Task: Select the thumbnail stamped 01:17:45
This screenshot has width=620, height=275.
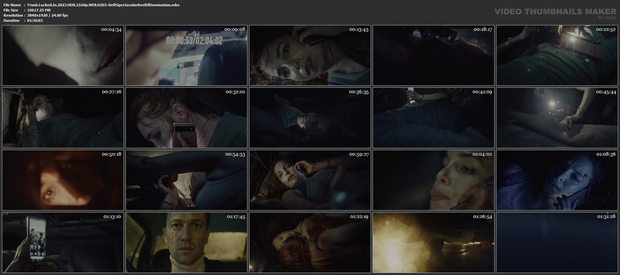Action: [x=186, y=242]
